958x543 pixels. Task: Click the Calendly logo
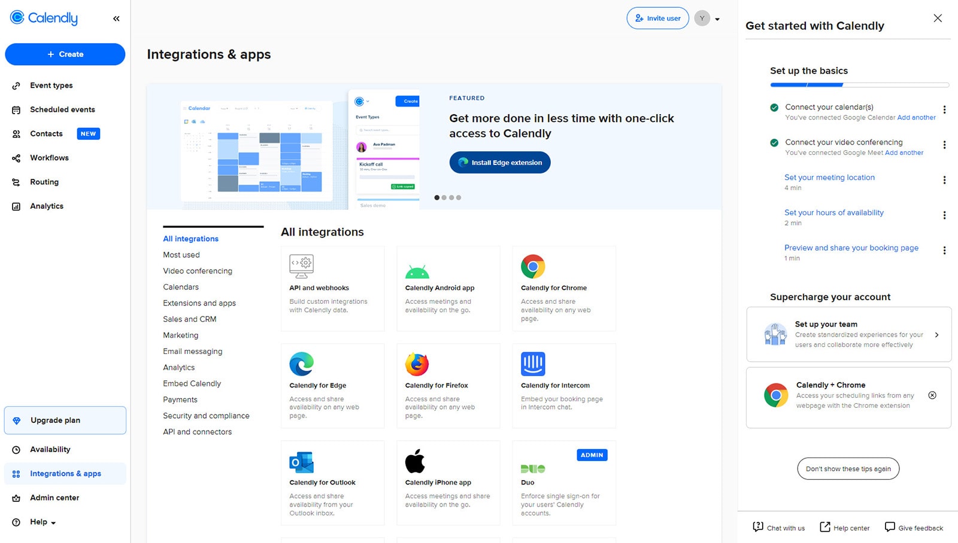[x=44, y=18]
